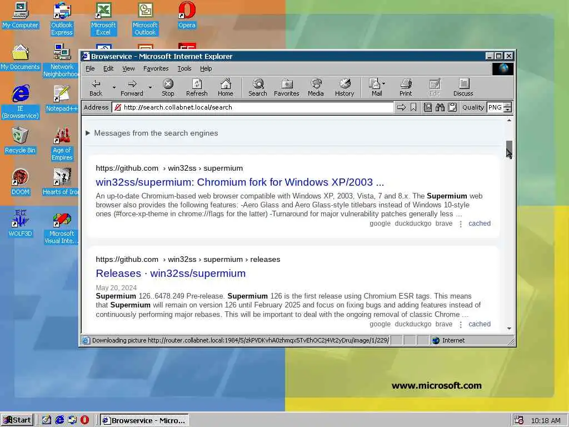Click the bookmarks book icon in address toolbar
The height and width of the screenshot is (427, 569).
click(x=428, y=107)
